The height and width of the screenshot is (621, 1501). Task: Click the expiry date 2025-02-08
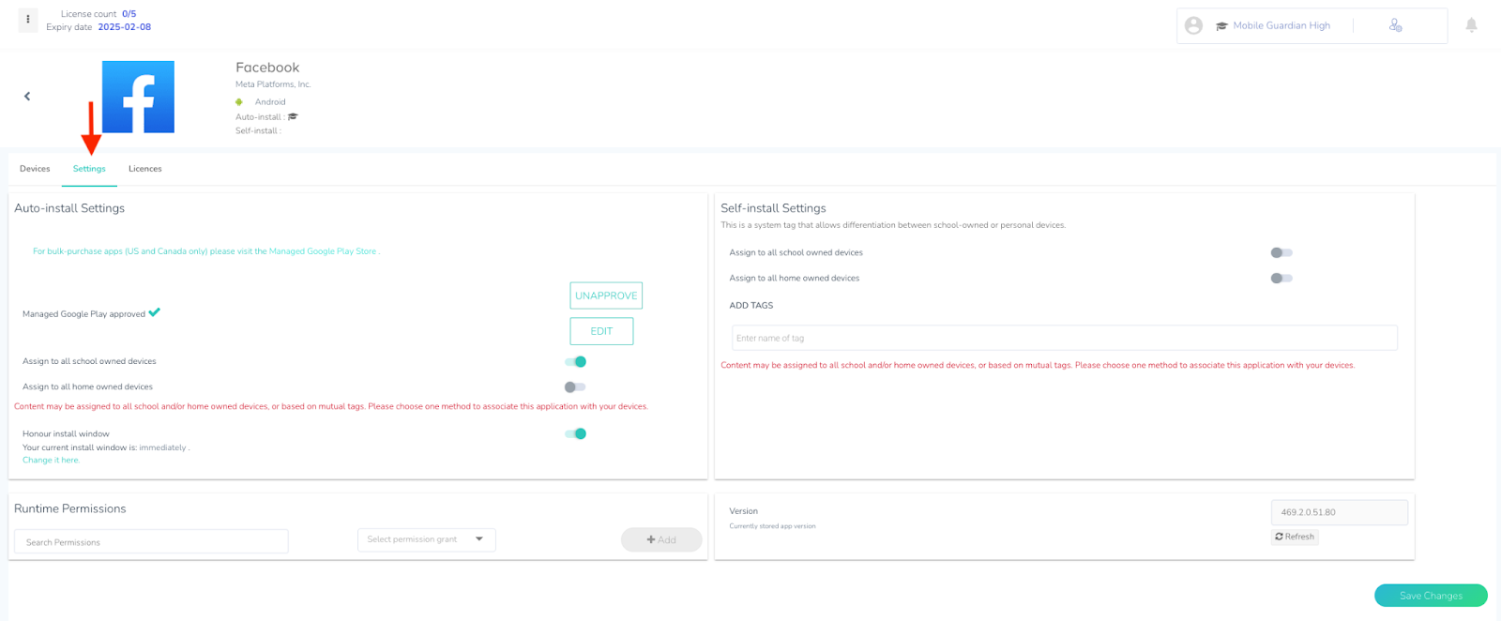[124, 27]
